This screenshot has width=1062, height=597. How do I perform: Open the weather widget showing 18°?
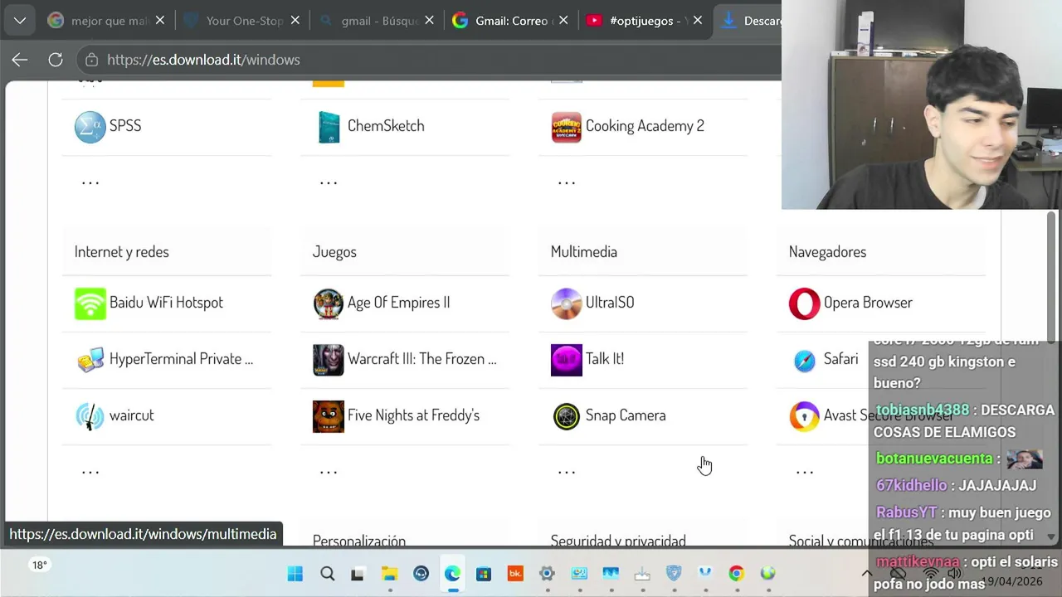(x=39, y=565)
